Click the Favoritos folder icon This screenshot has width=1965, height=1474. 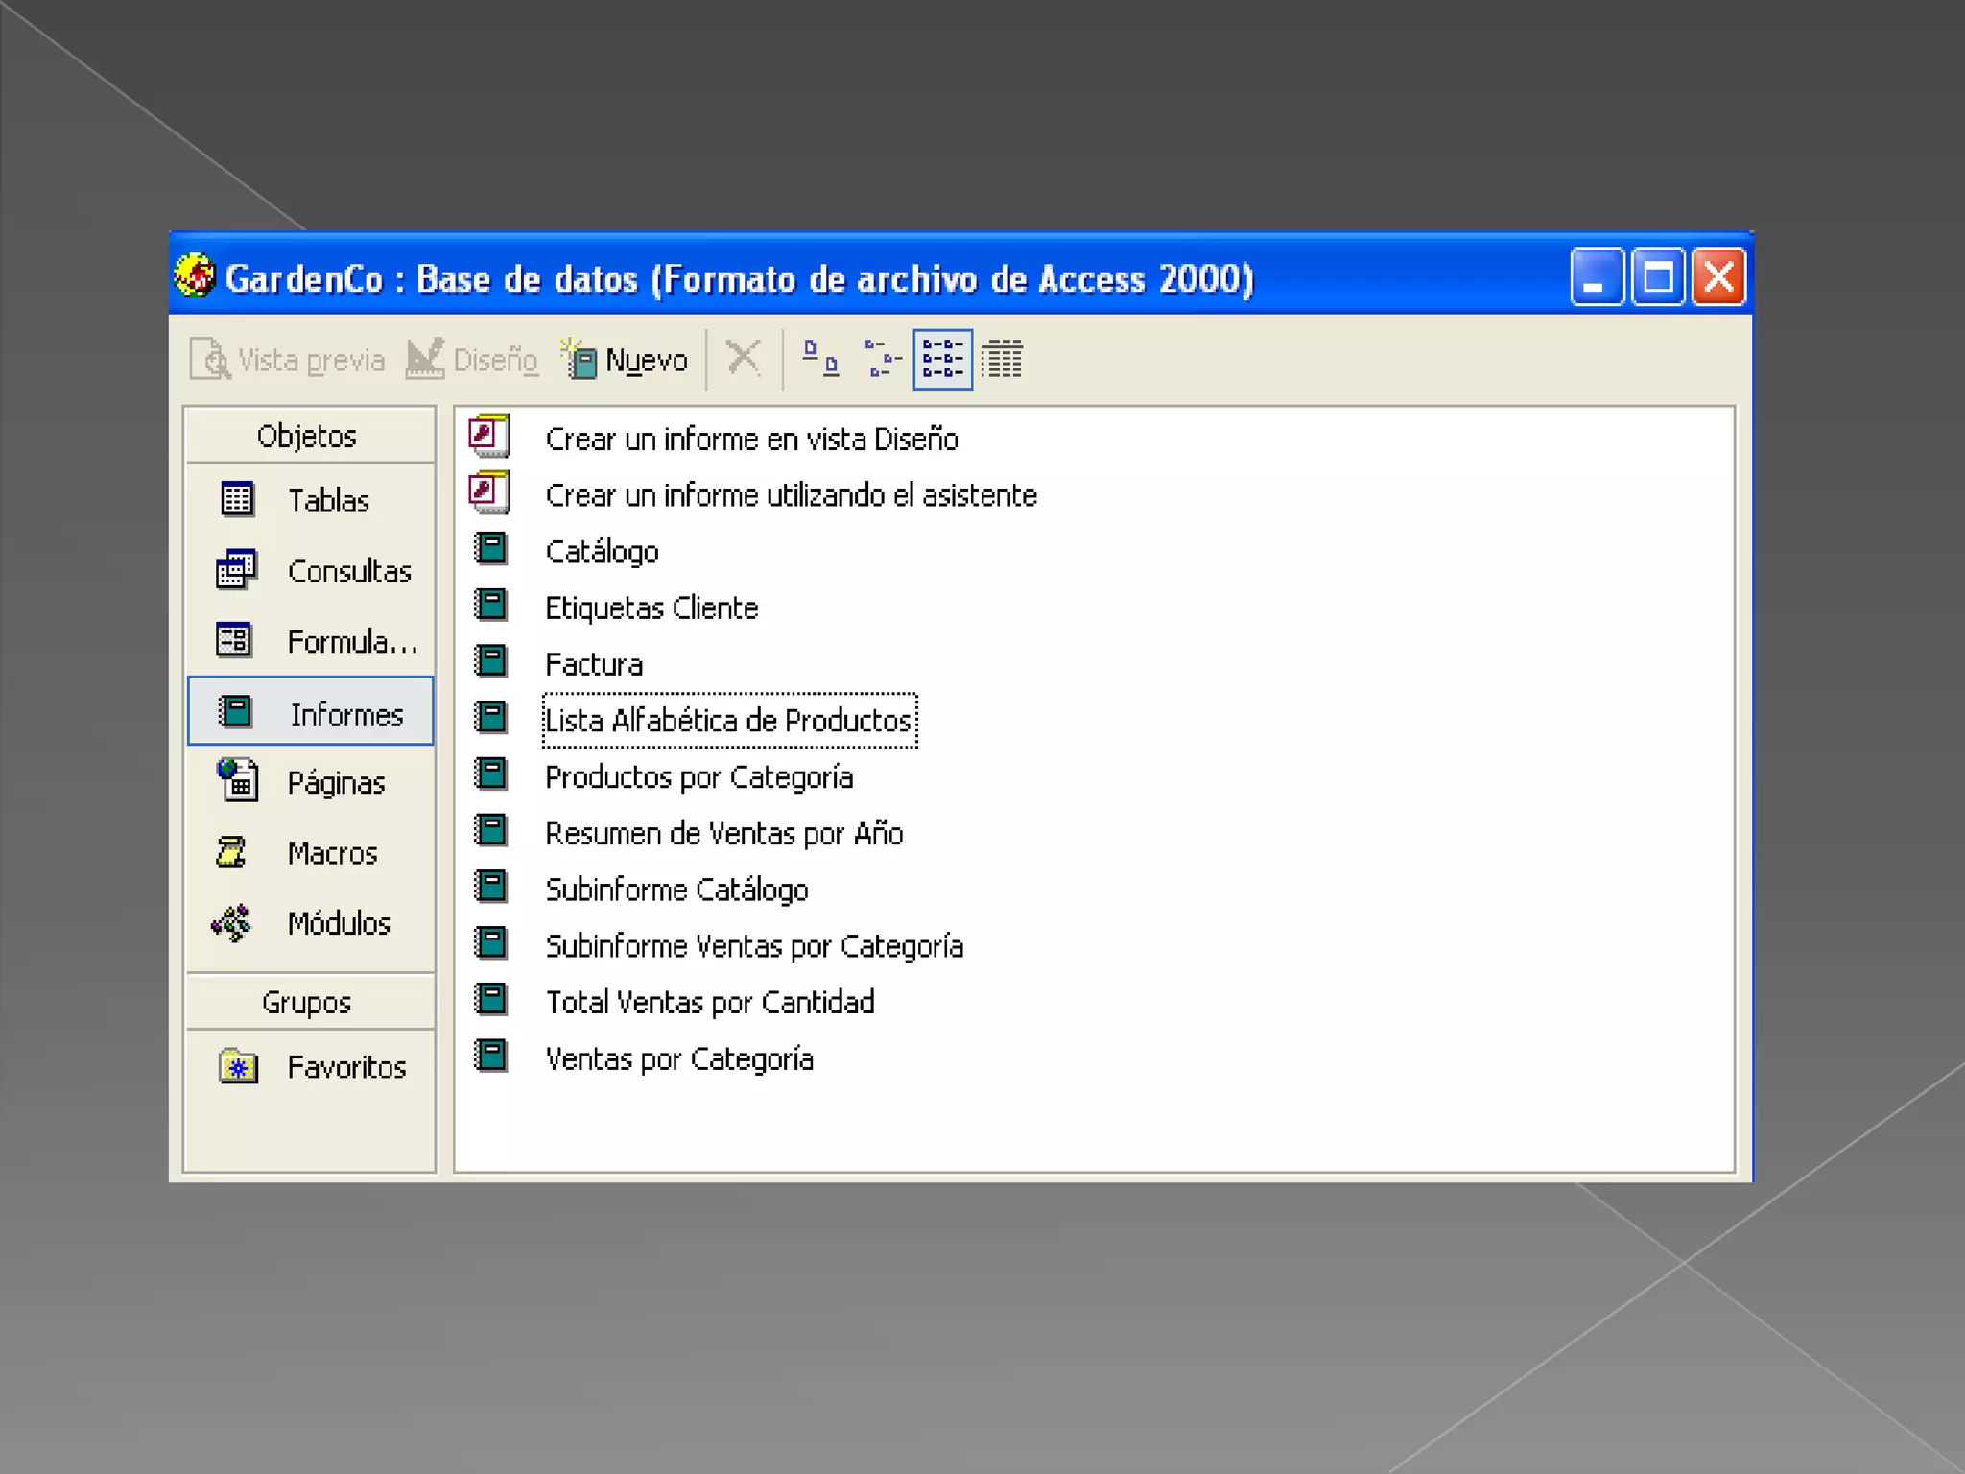point(238,1066)
